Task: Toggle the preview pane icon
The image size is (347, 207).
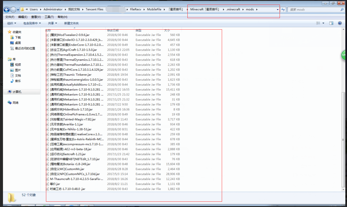Action: [x=331, y=23]
